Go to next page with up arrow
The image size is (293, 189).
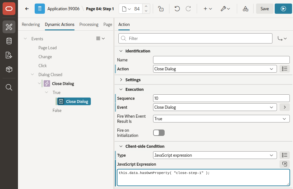[146, 6]
